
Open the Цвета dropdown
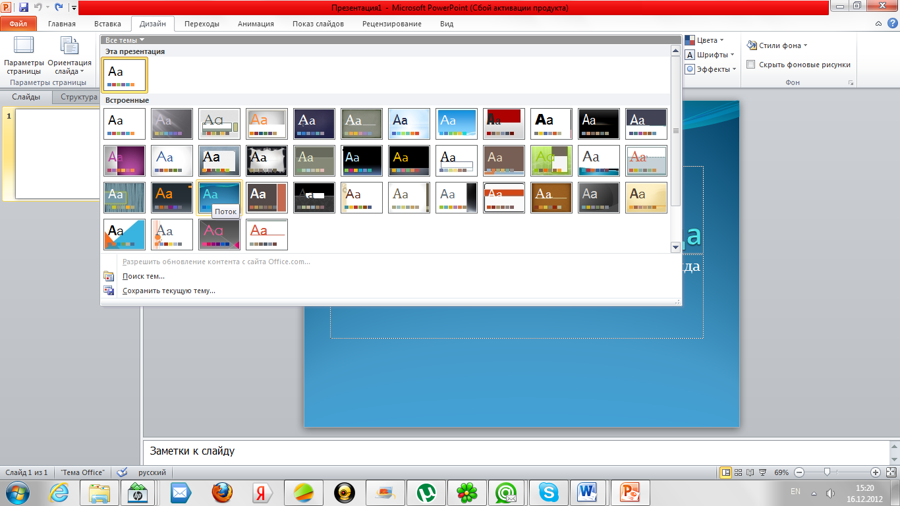point(704,40)
